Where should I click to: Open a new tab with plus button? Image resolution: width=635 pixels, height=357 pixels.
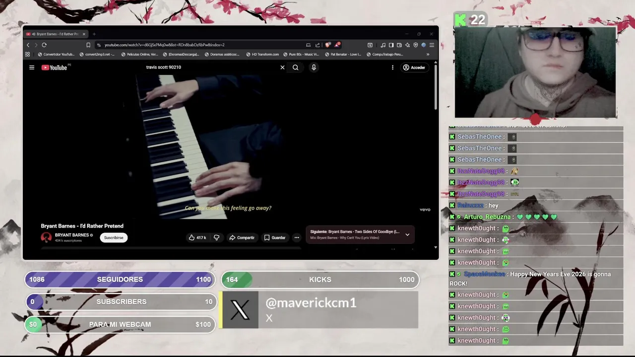pyautogui.click(x=94, y=34)
